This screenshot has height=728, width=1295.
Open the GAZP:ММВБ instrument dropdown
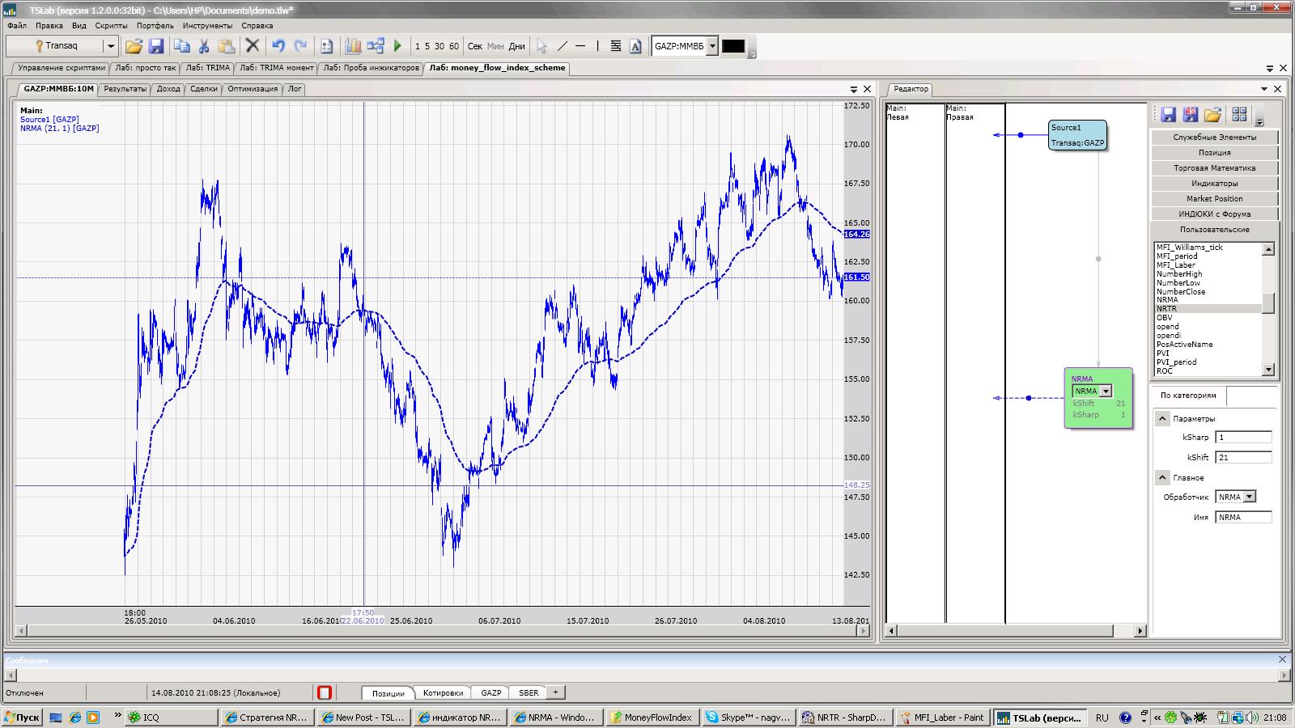click(712, 46)
